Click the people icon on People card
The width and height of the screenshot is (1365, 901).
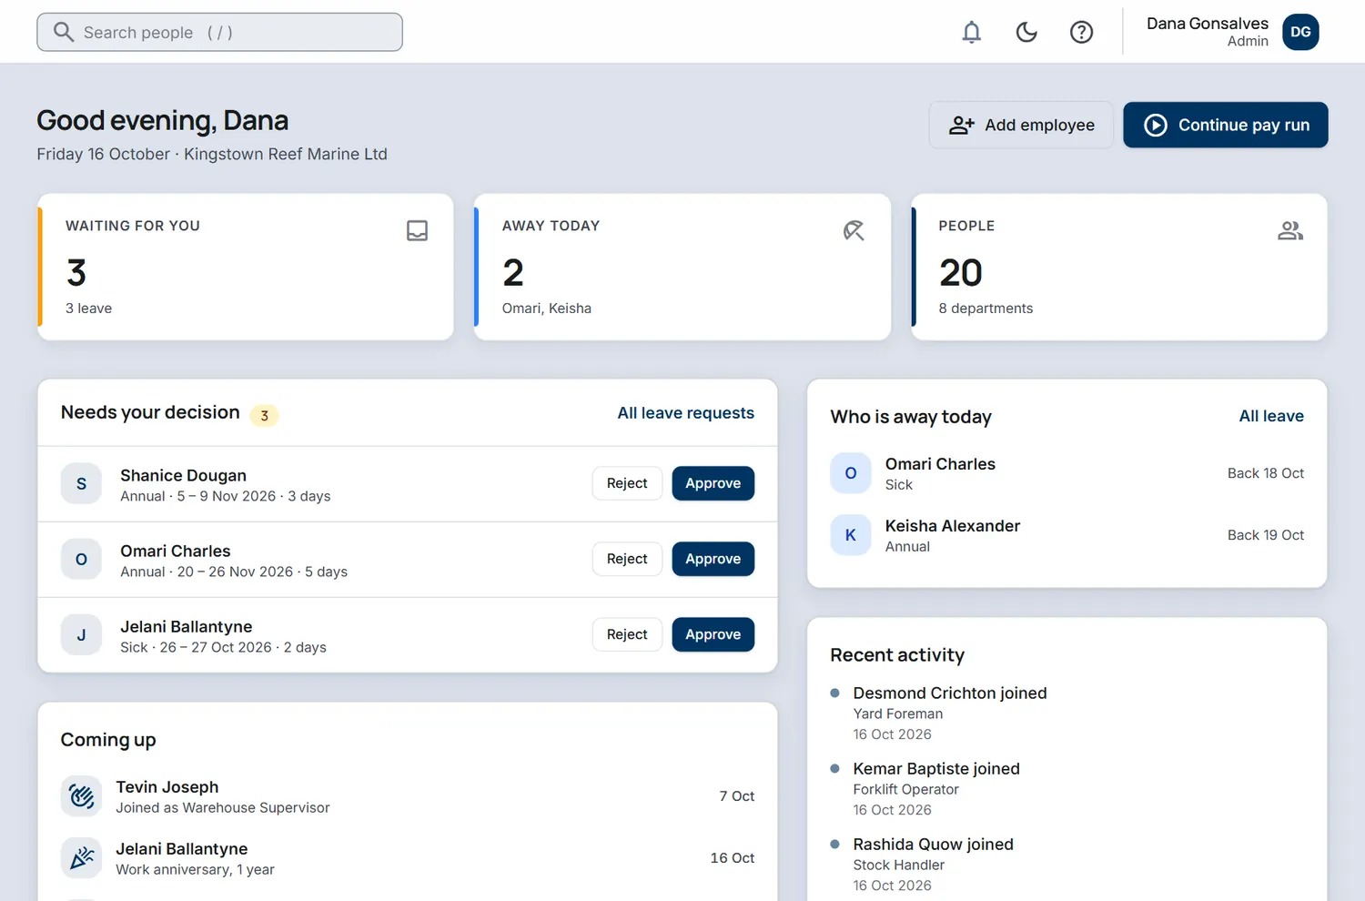1290,230
